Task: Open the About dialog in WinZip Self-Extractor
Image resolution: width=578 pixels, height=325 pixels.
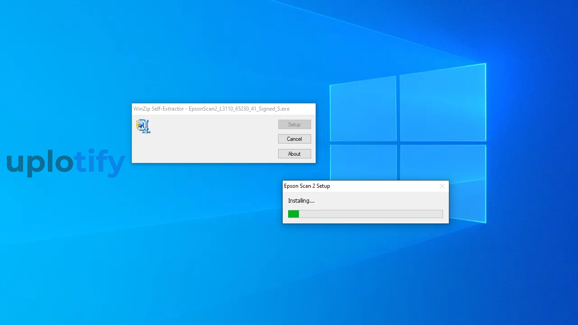Action: (x=294, y=154)
